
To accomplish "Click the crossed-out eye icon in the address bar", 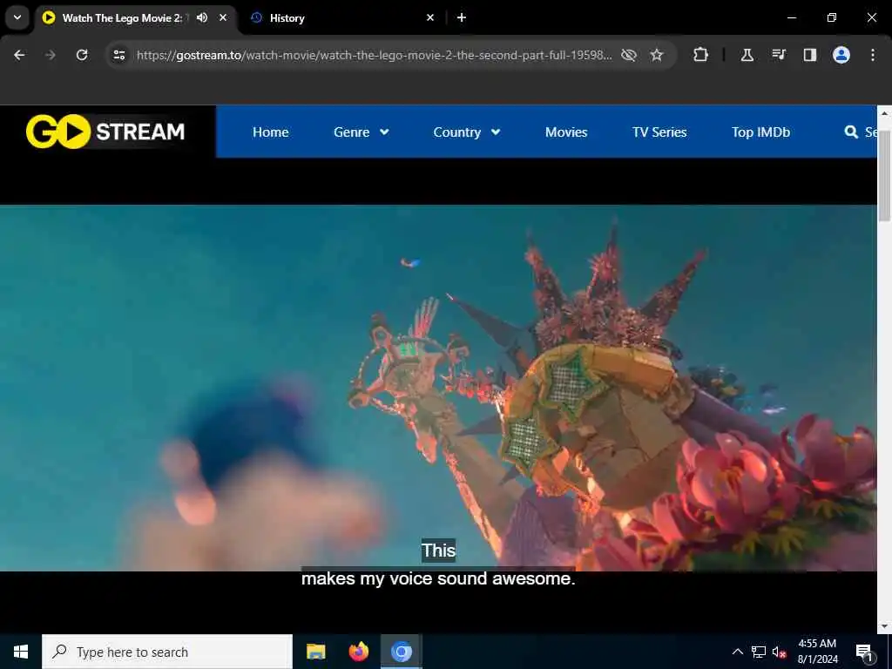I will 629,55.
